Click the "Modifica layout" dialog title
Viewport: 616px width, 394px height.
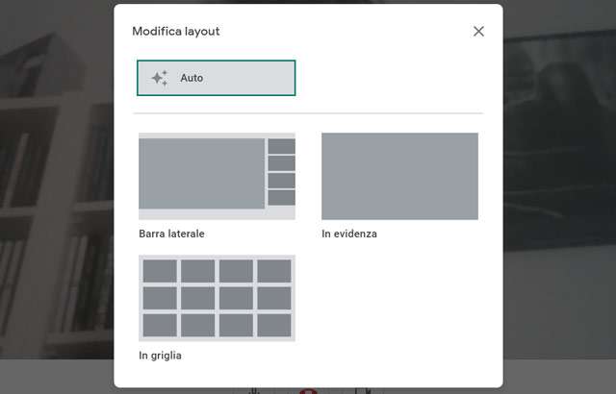[x=175, y=32]
